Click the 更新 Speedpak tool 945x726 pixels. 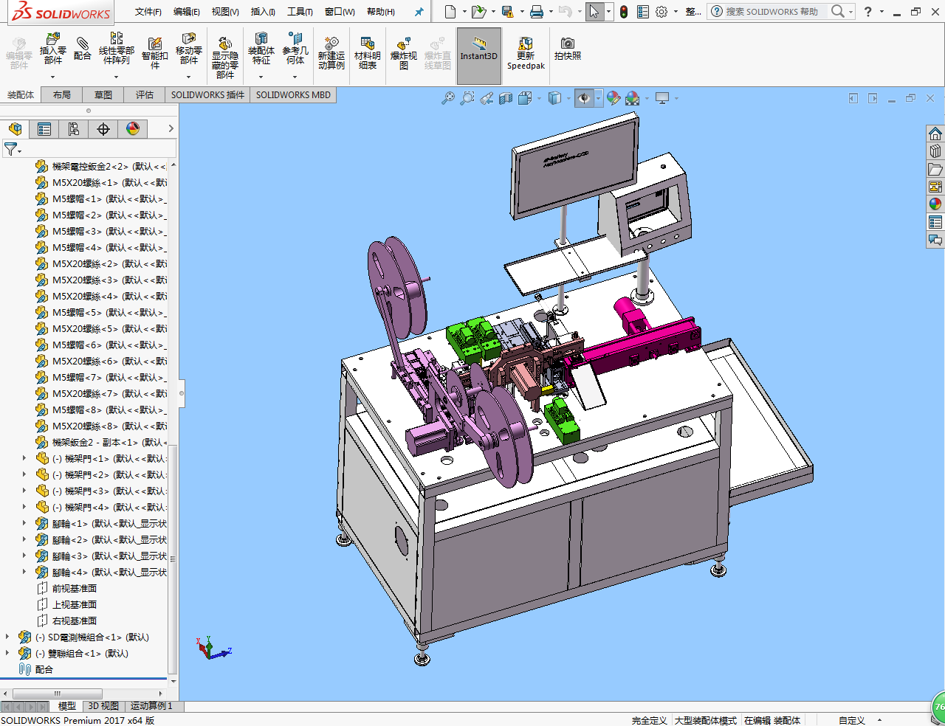coord(526,53)
